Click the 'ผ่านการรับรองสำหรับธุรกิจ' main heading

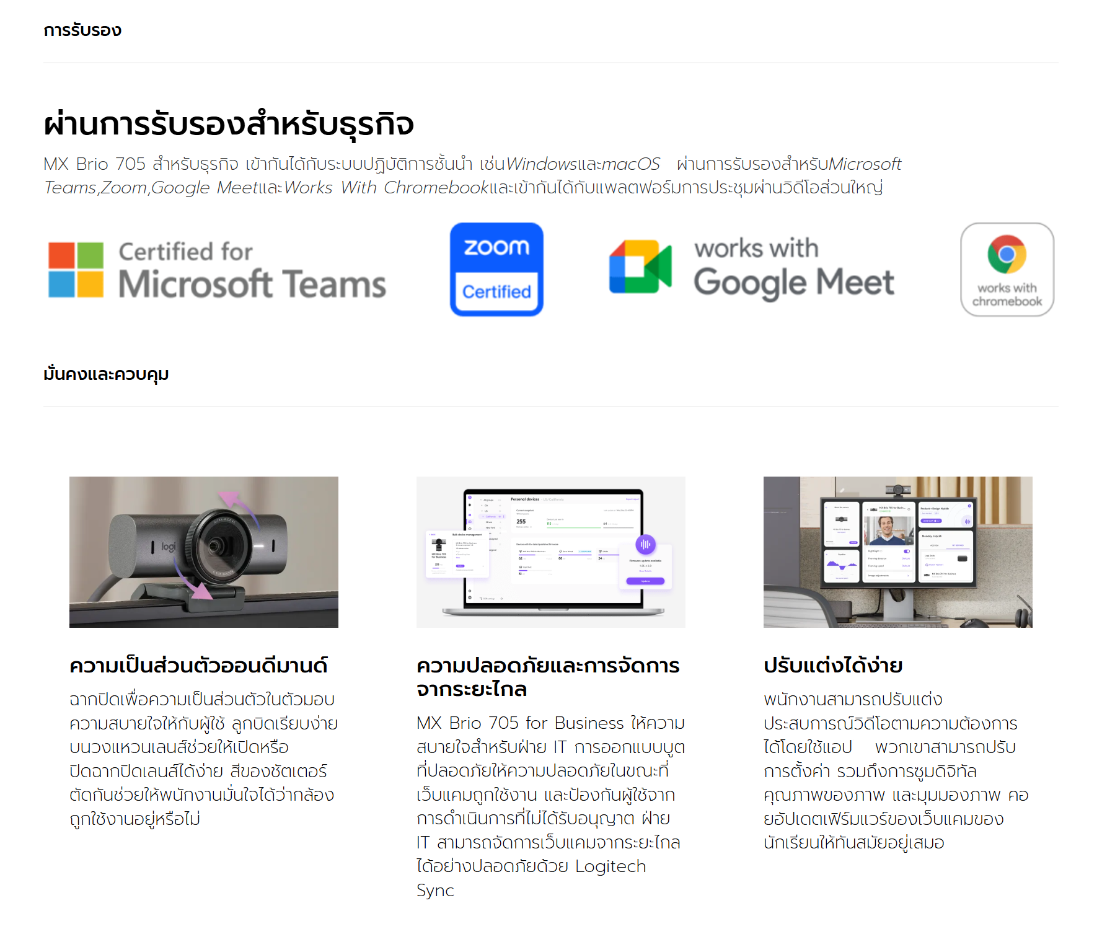tap(228, 124)
